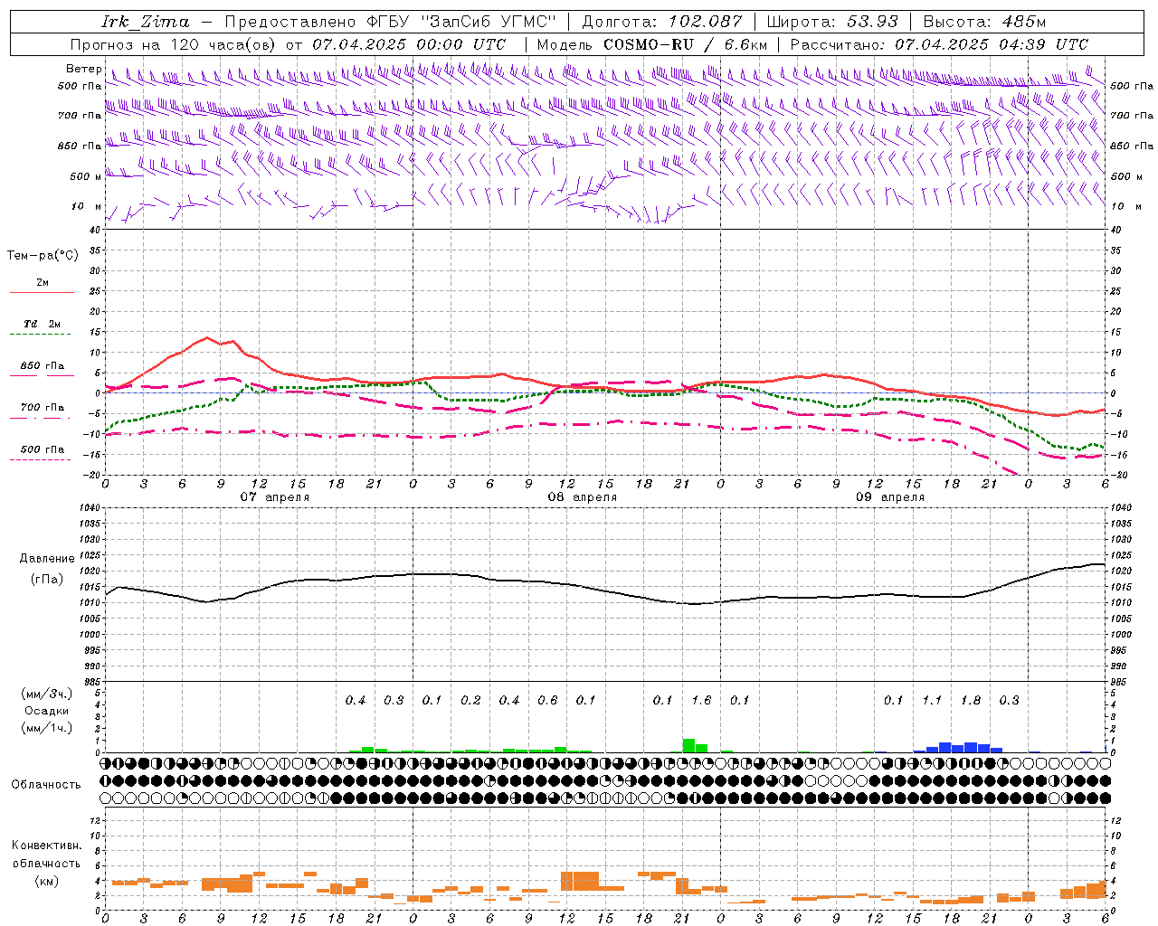Viewport: 1158px width, 926px height.
Task: Click the station name Irk_Zima in header
Action: (146, 22)
